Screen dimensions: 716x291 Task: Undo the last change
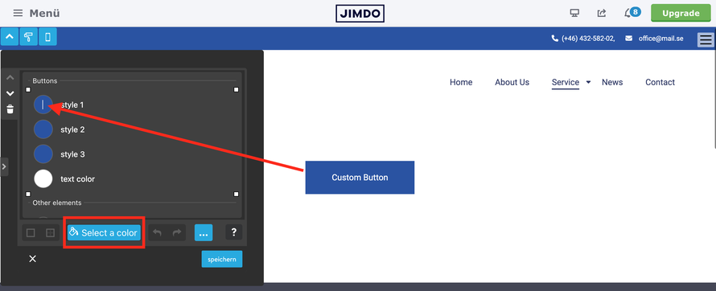[x=157, y=233]
